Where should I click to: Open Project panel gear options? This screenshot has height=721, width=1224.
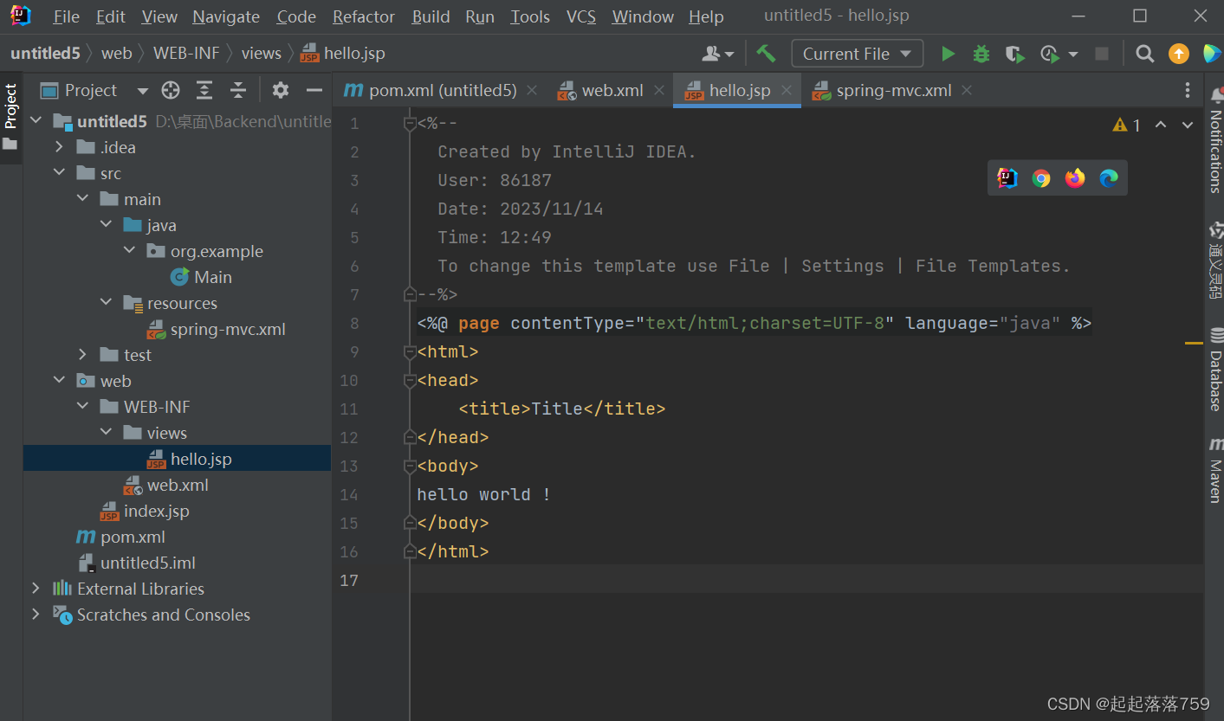(280, 90)
